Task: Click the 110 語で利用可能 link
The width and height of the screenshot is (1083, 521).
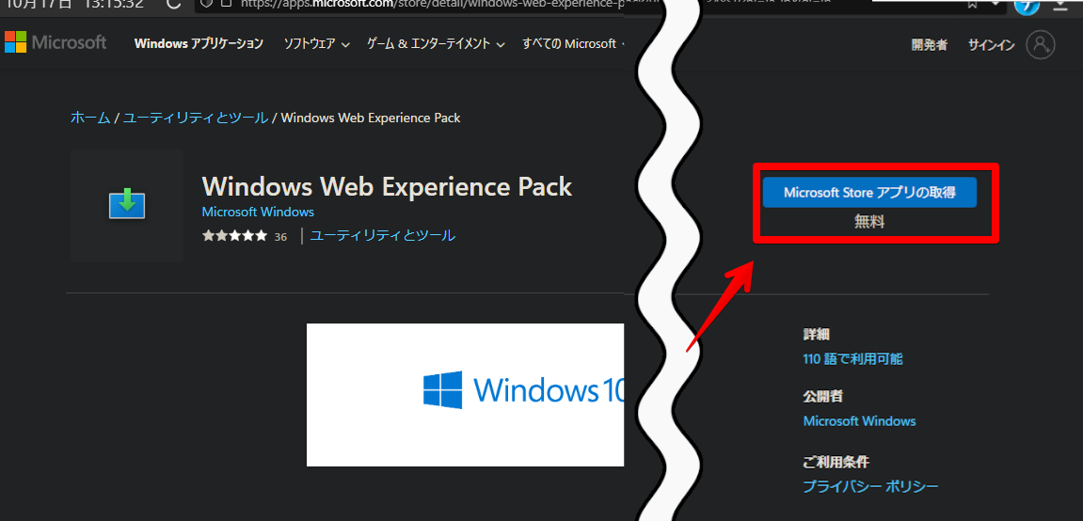Action: coord(852,359)
